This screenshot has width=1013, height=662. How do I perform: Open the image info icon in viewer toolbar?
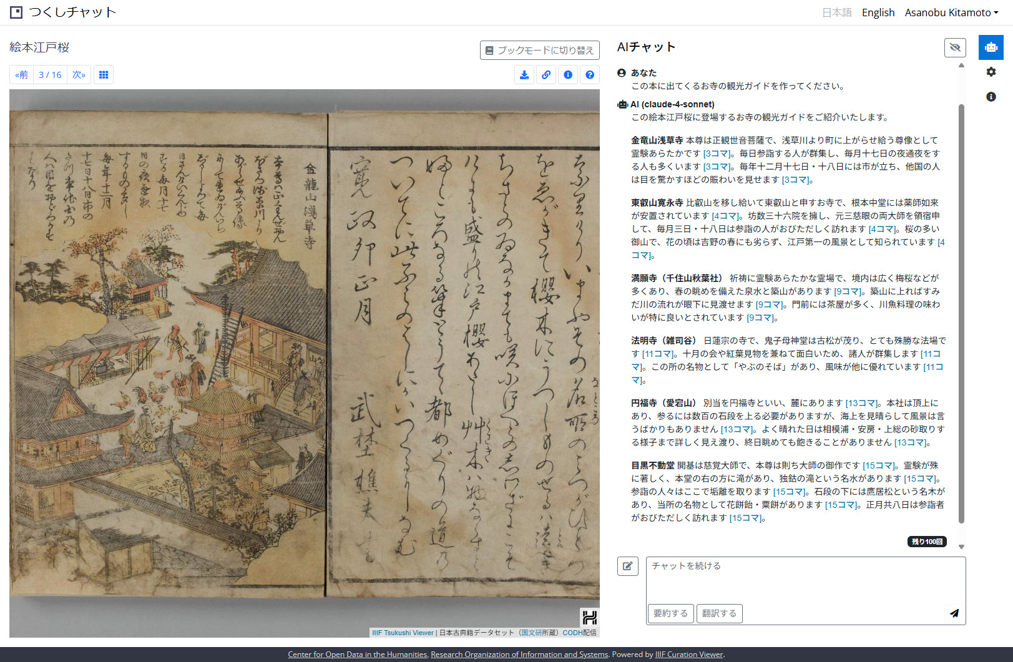click(x=568, y=75)
